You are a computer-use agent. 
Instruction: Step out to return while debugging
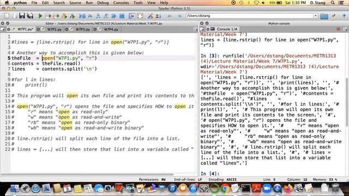pyautogui.click(x=106, y=16)
